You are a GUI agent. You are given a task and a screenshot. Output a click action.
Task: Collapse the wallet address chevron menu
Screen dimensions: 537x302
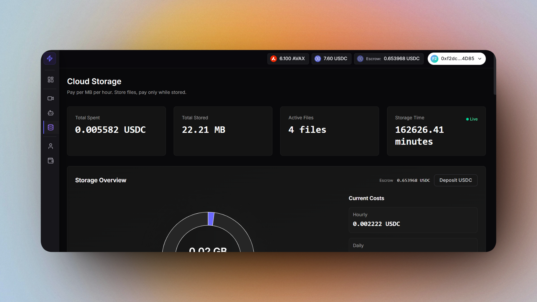480,59
